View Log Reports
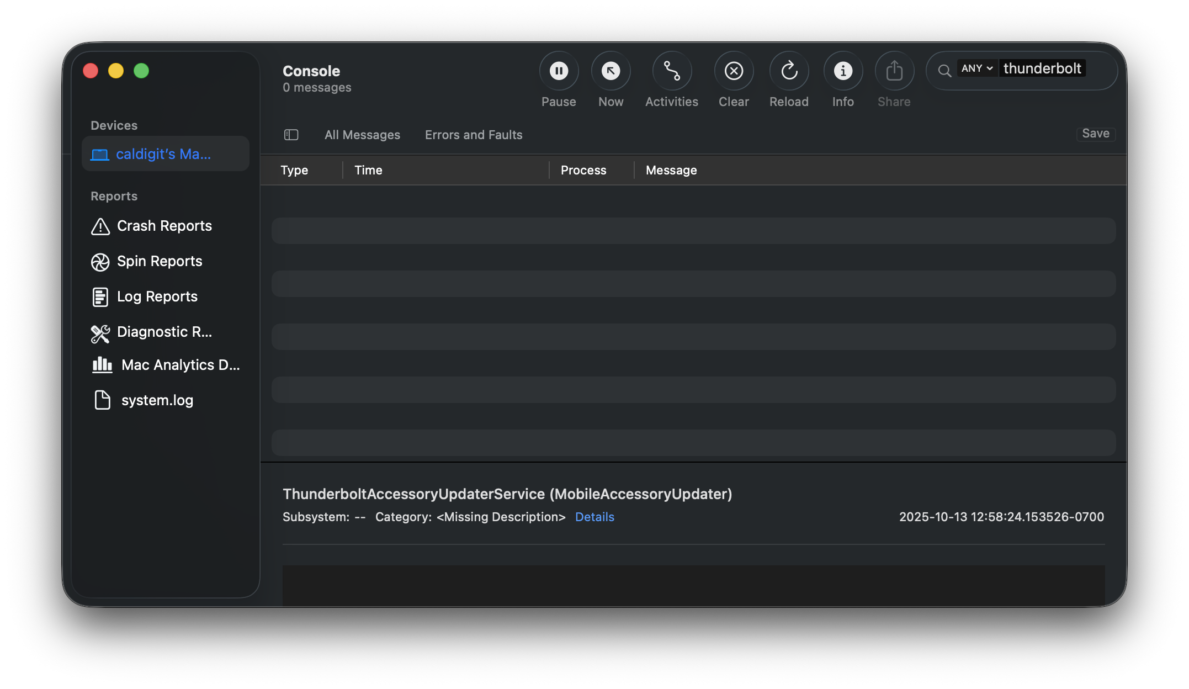 (157, 296)
